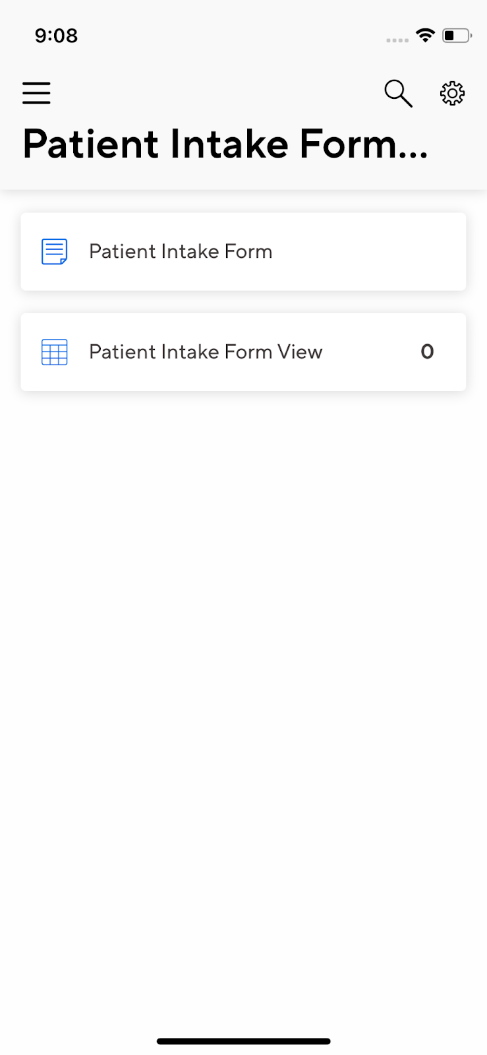Select the "Patient Intake Form" label text
The image size is (487, 1055).
click(x=181, y=251)
